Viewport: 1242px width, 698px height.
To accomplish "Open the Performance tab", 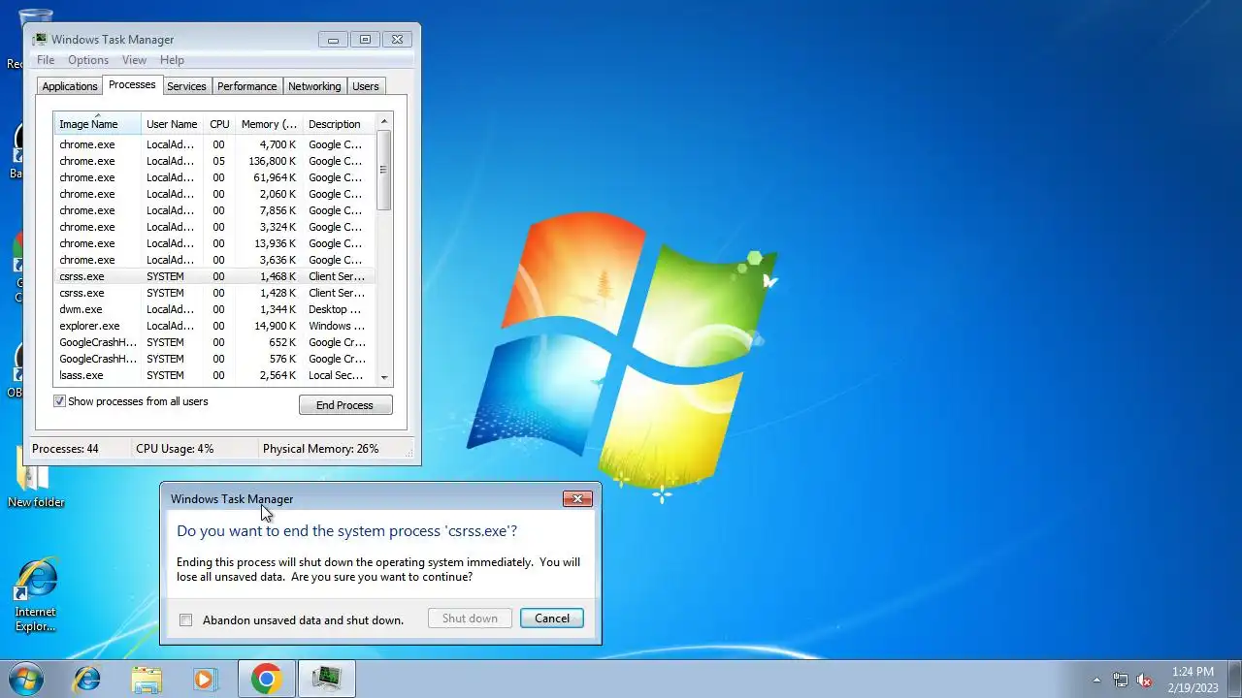I will [x=246, y=86].
